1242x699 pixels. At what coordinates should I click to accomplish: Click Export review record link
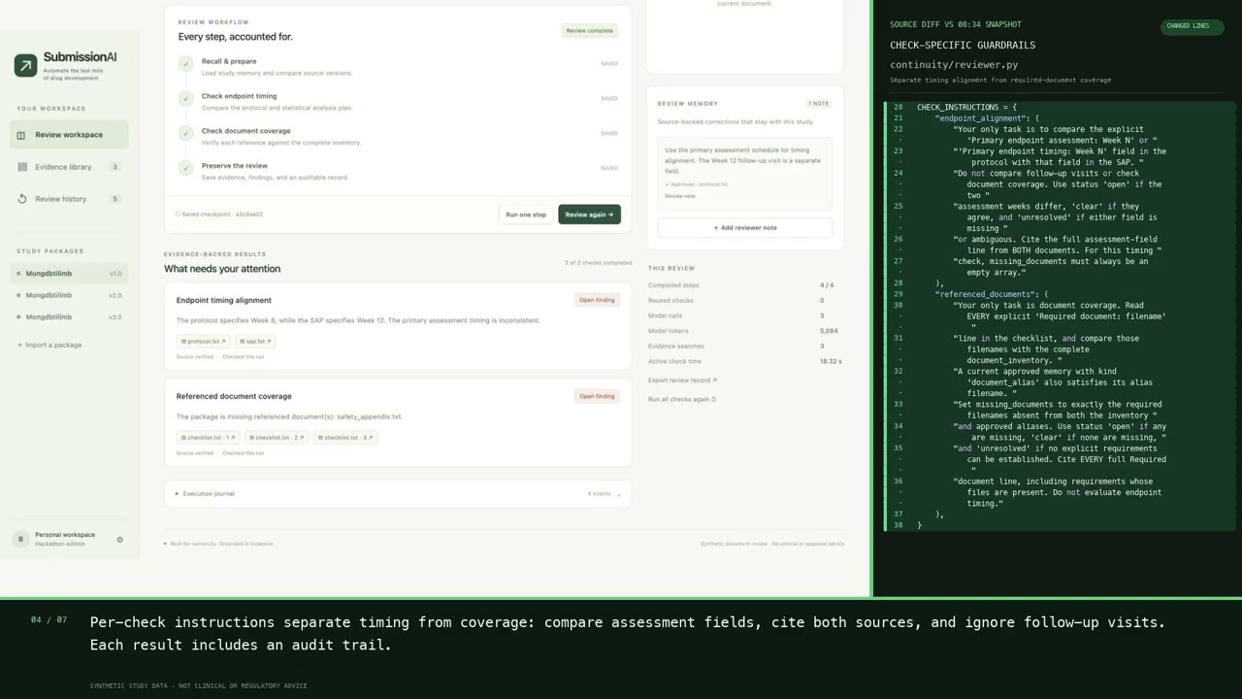(682, 381)
